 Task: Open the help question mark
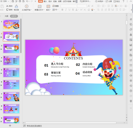point(124,1)
